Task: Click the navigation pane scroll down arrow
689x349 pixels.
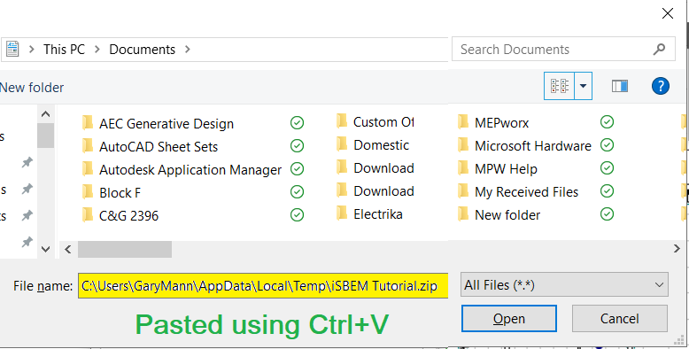Action: tap(45, 249)
